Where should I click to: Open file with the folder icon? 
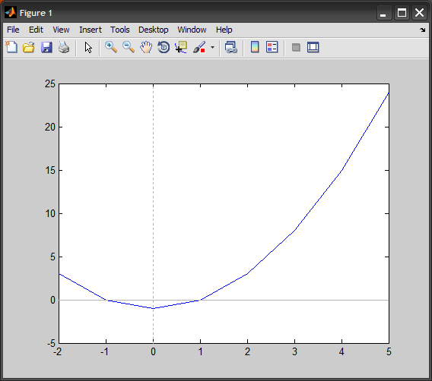pos(29,47)
